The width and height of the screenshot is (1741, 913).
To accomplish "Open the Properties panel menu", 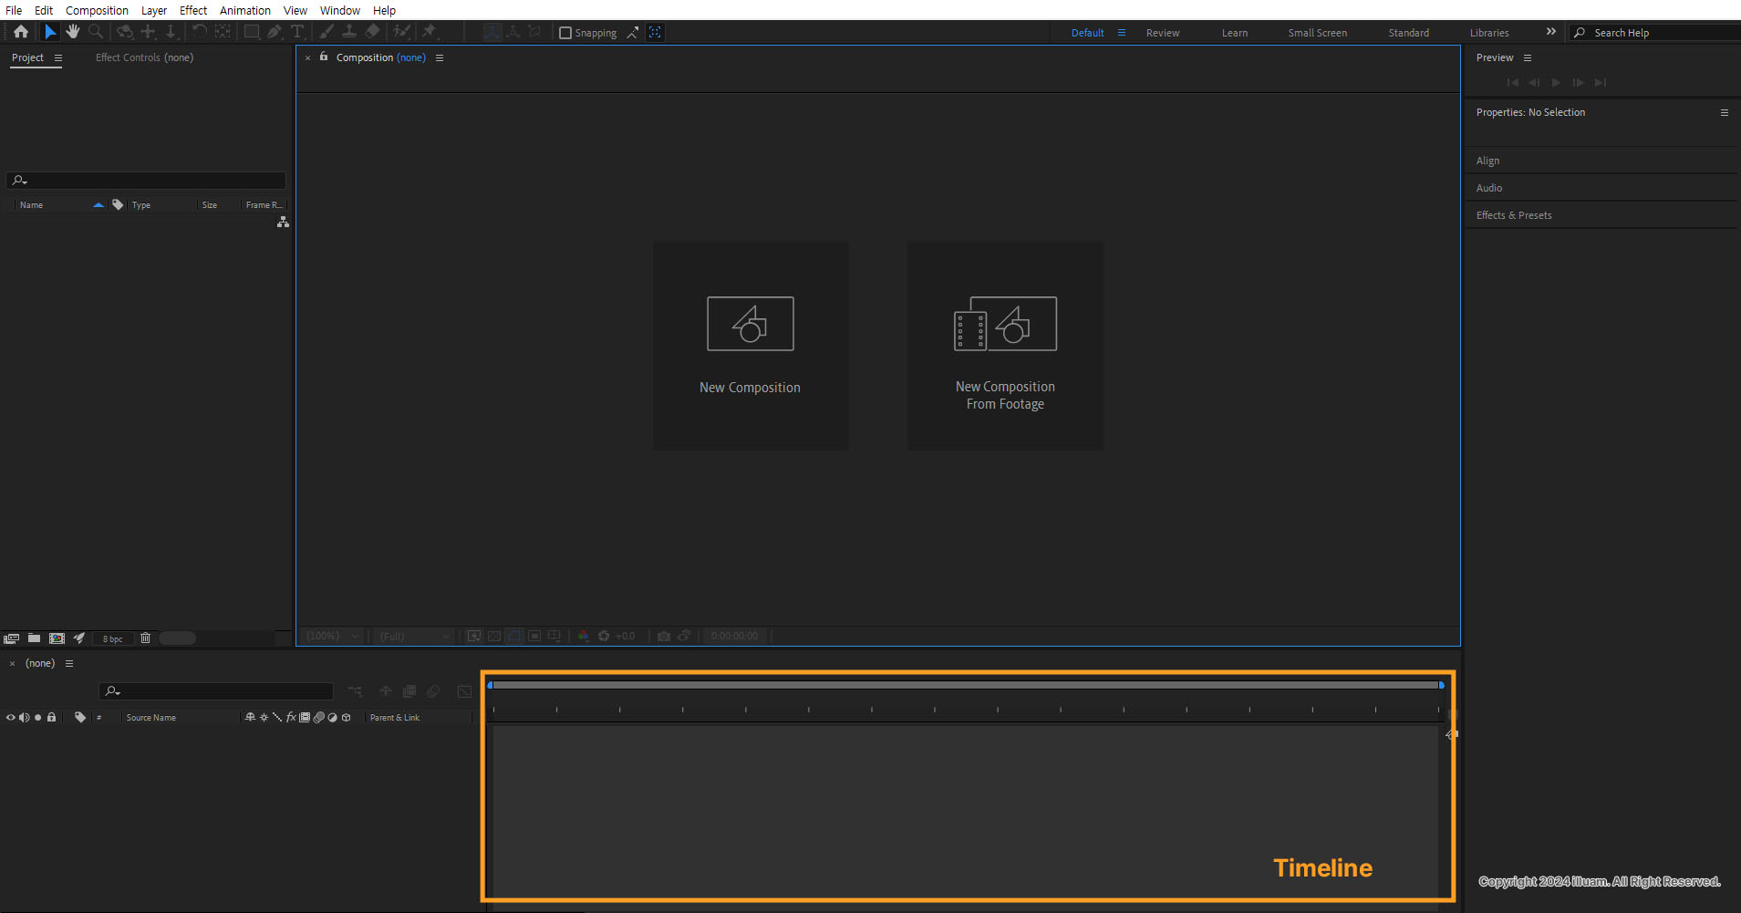I will tap(1725, 112).
